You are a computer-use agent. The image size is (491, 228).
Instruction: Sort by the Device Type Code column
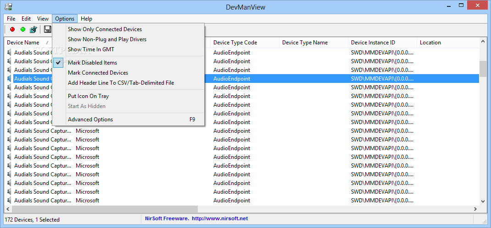tap(245, 43)
